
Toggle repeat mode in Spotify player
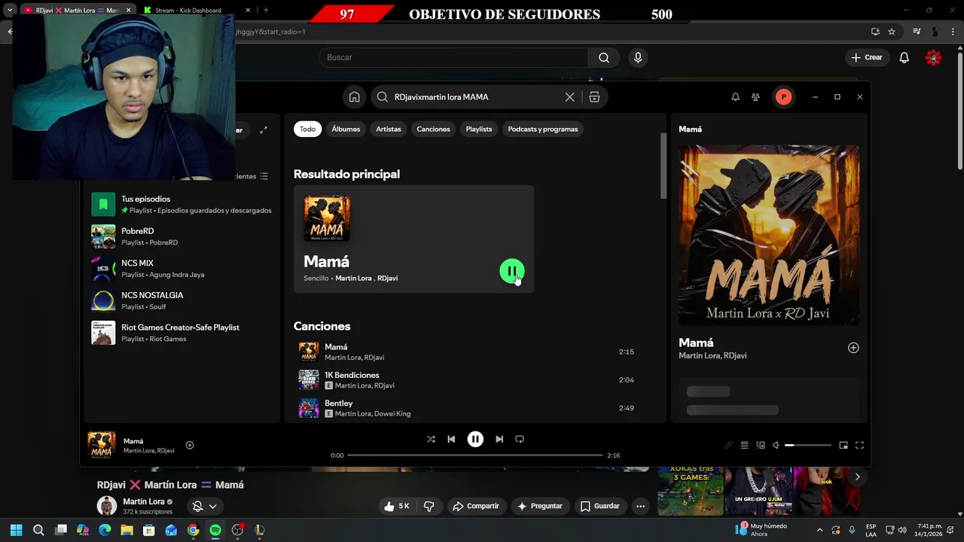point(520,440)
